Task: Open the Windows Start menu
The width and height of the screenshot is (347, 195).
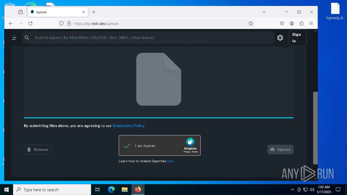Action: click(7, 190)
